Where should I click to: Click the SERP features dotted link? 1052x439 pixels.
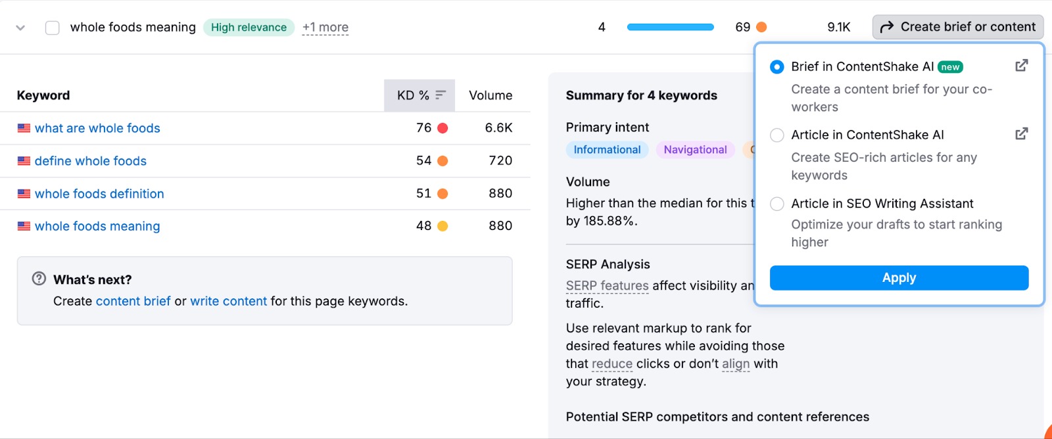(607, 286)
